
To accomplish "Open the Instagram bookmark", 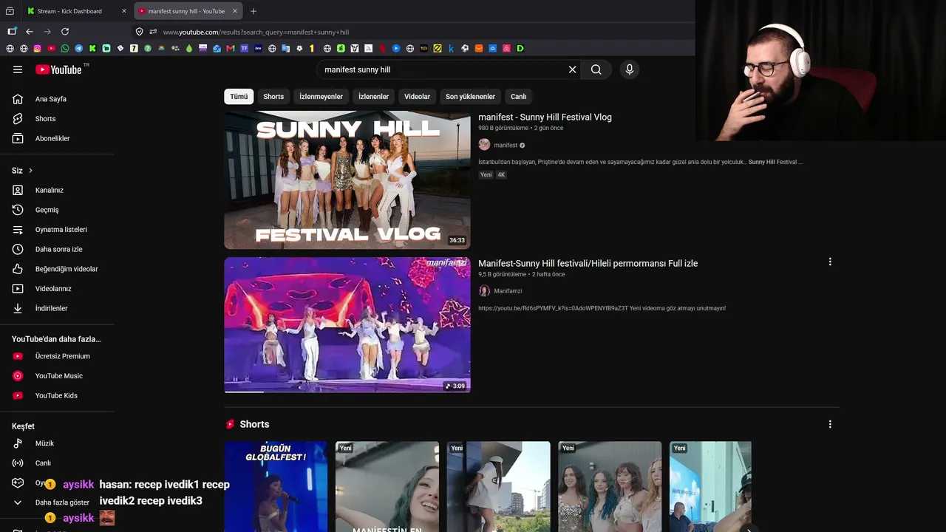I will pos(38,49).
